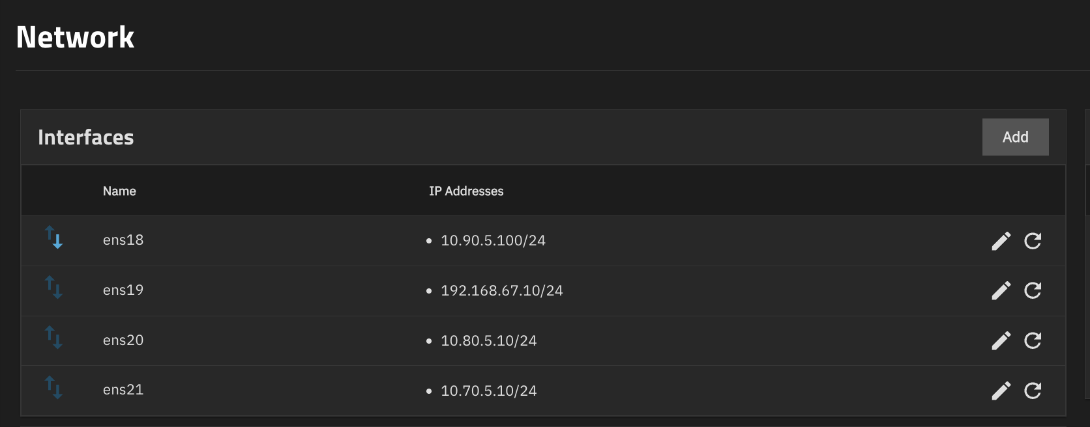Click the ens21 row name
This screenshot has height=427, width=1090.
point(123,390)
